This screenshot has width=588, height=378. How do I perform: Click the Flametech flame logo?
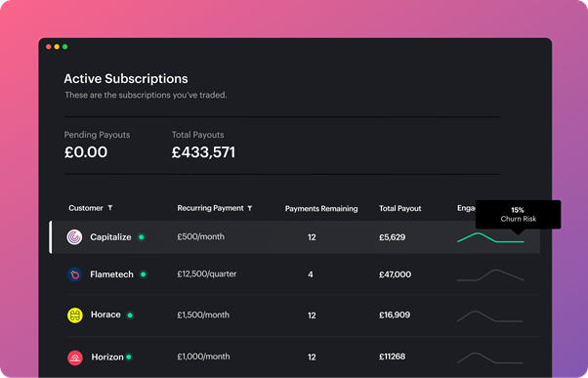(x=74, y=274)
